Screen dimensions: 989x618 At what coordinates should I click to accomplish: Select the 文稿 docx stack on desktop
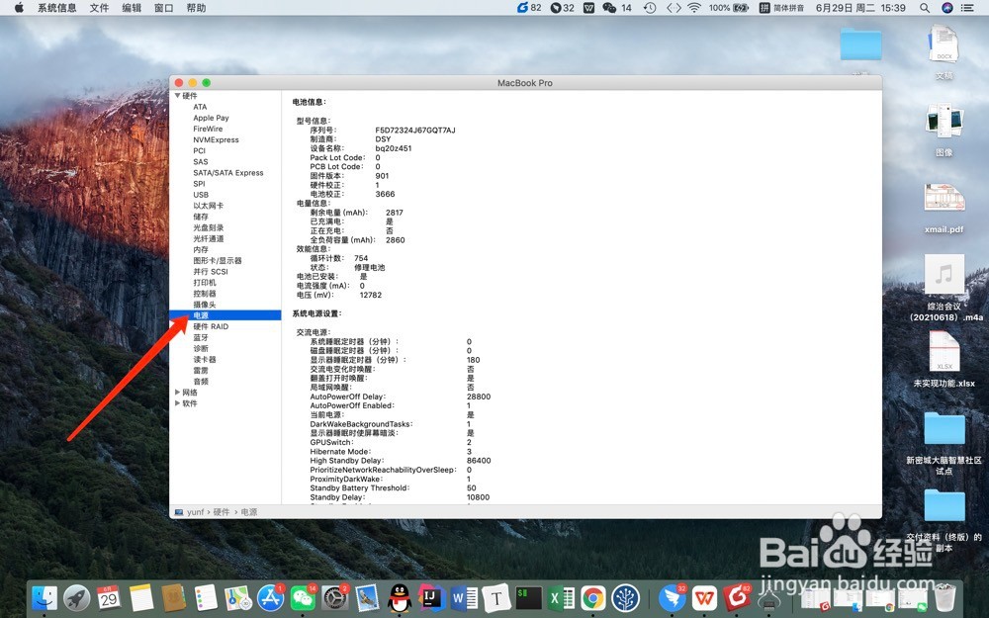coord(944,51)
